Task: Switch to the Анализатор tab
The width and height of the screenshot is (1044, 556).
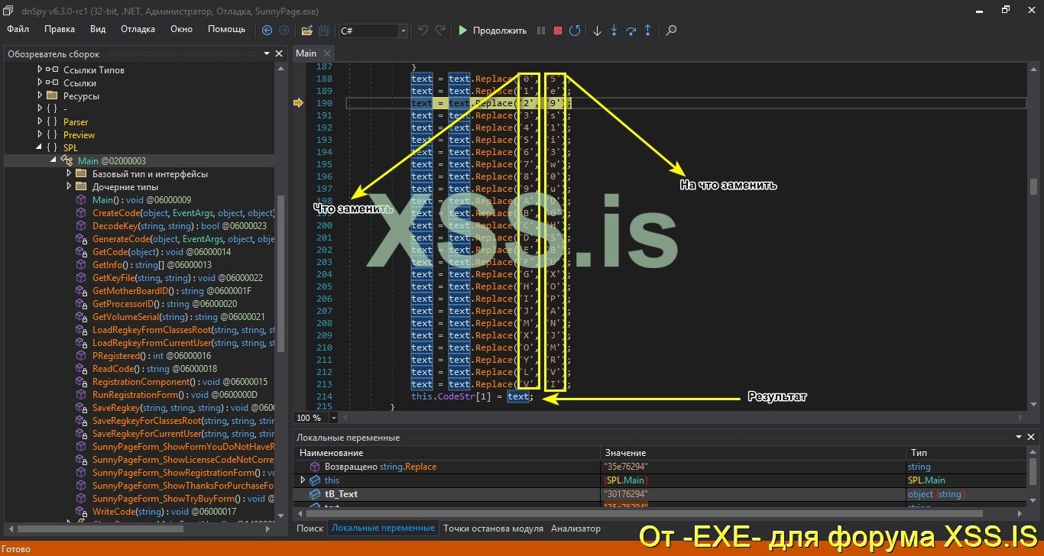Action: pyautogui.click(x=575, y=528)
